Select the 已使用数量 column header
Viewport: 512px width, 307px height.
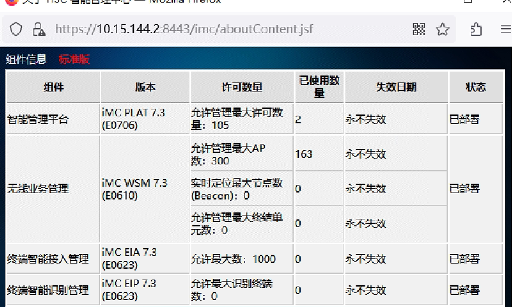(x=319, y=87)
